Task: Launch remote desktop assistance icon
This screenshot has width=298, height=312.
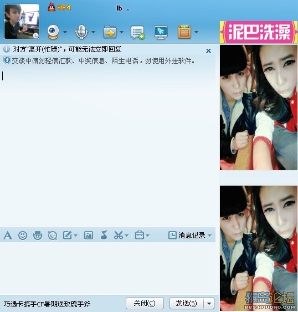Action: click(161, 32)
